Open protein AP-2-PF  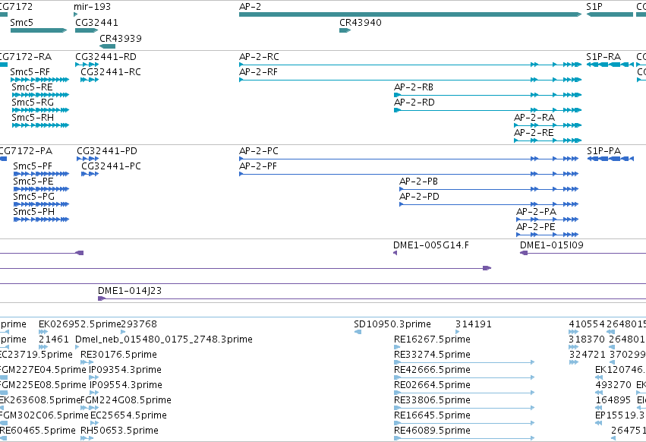pos(408,174)
